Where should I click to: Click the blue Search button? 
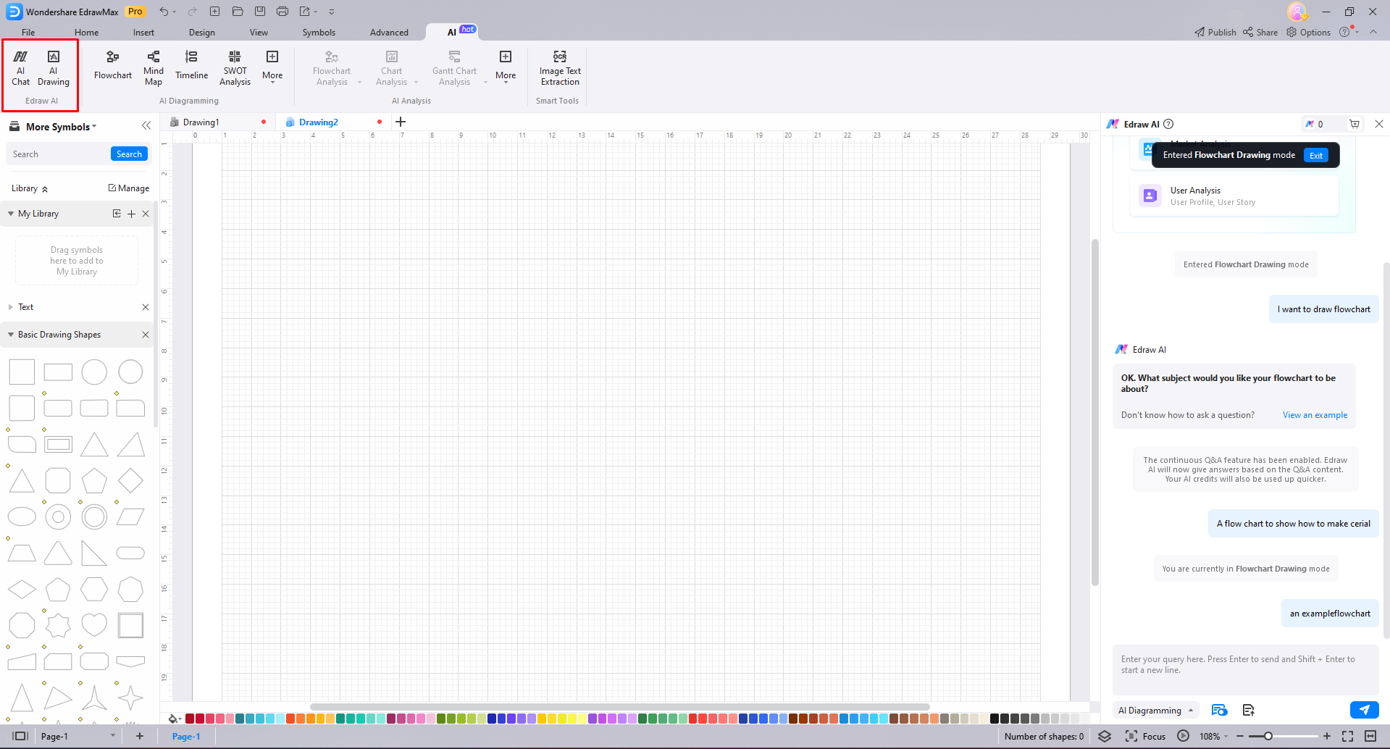coord(129,154)
